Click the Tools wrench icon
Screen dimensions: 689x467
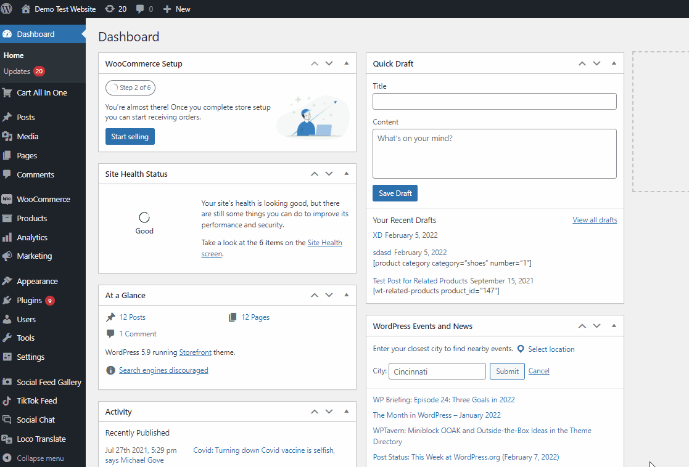click(7, 338)
